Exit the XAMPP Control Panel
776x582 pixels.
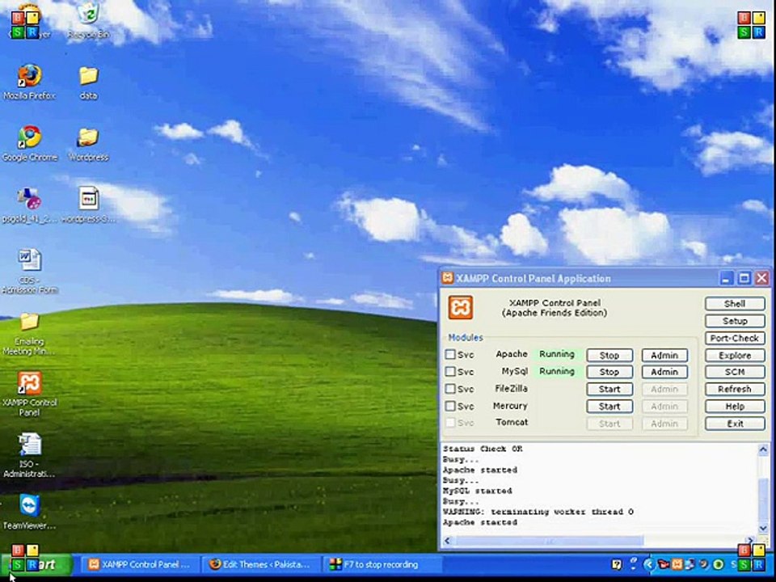click(735, 423)
